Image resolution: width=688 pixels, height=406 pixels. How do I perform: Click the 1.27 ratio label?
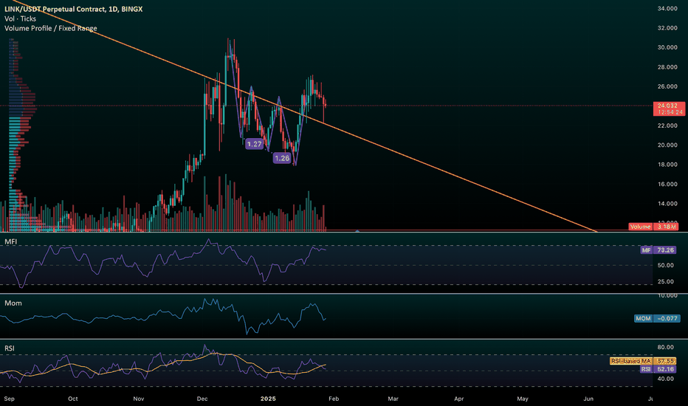tap(255, 143)
